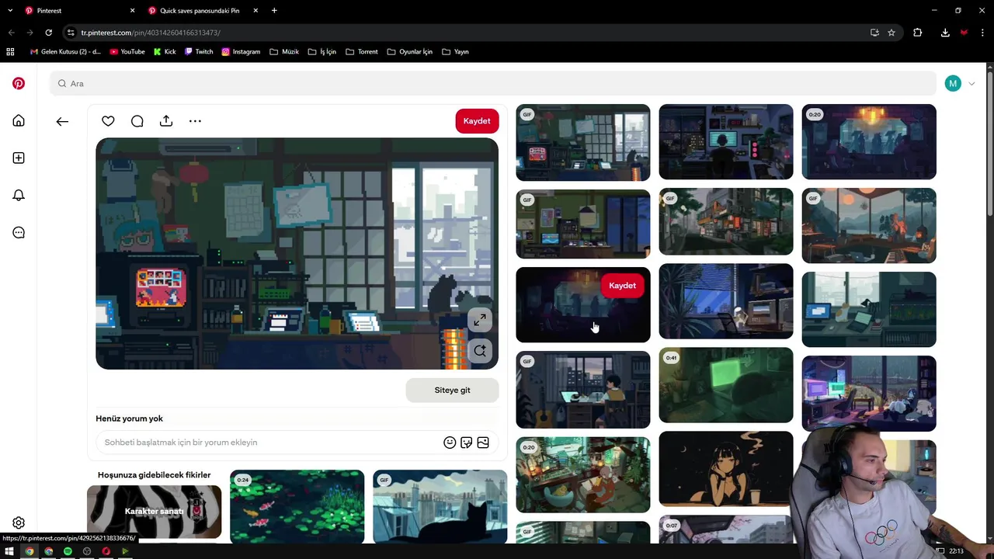Go back using the pin's back arrow
Viewport: 994px width, 559px height.
click(x=62, y=121)
